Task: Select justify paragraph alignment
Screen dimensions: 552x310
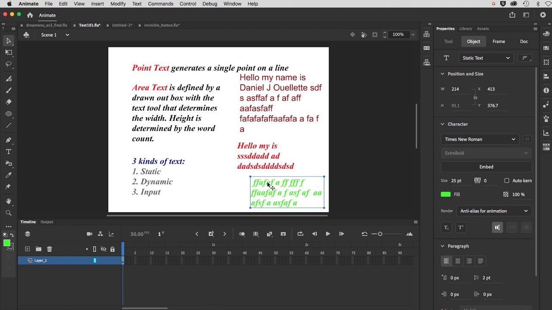Action: click(480, 261)
